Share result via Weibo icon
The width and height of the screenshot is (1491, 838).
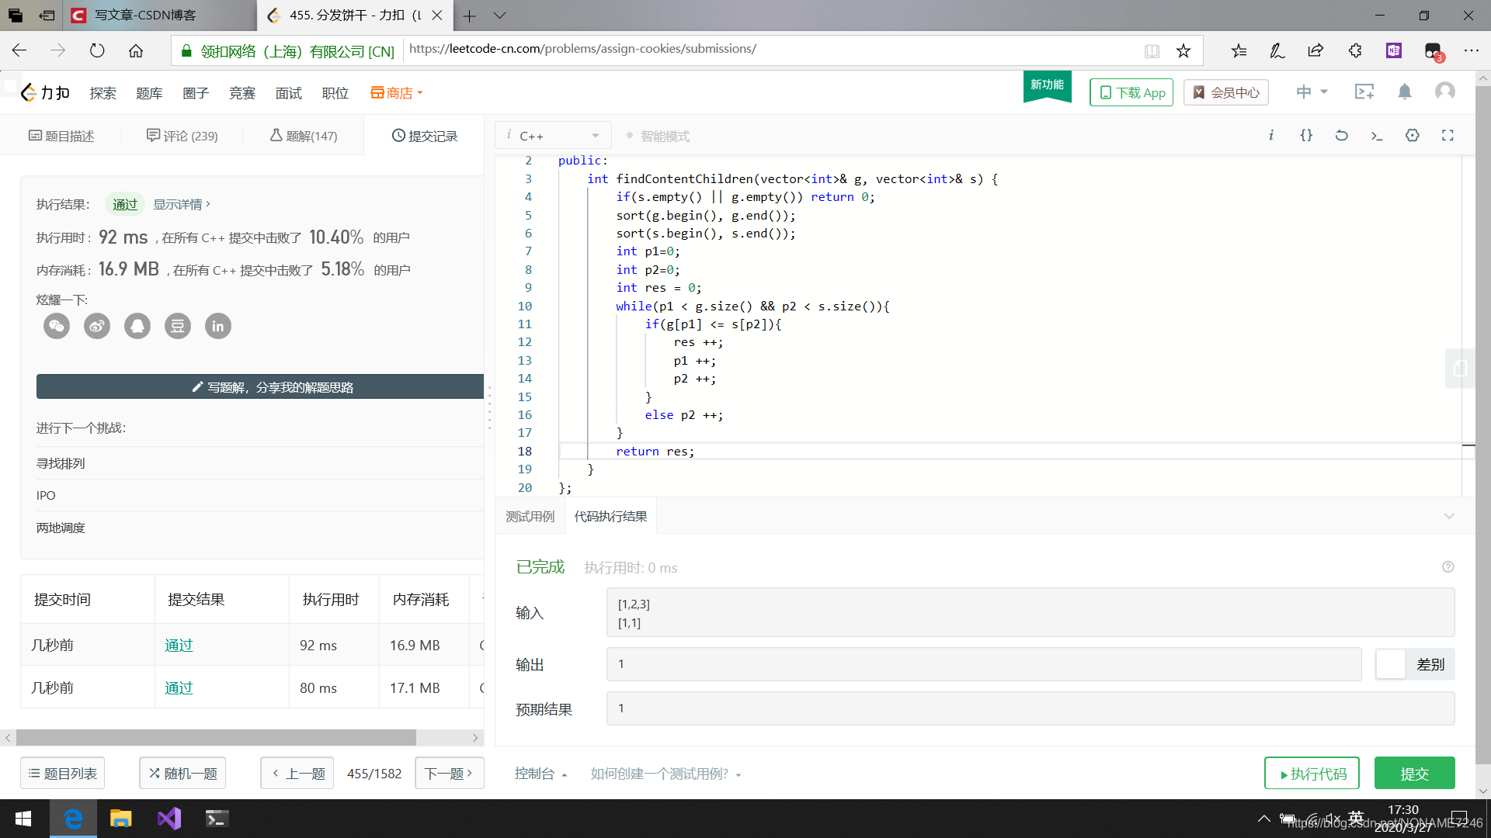97,326
